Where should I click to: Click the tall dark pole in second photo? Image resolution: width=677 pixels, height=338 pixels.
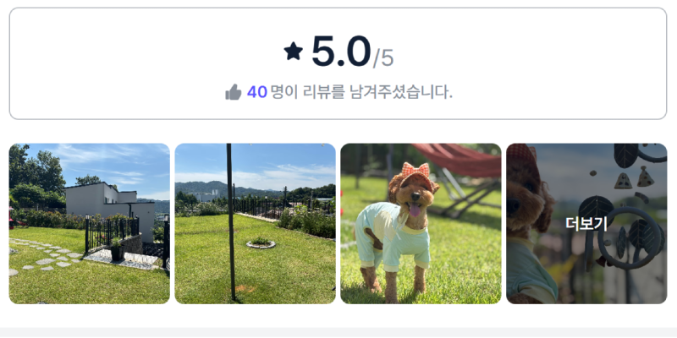click(231, 222)
